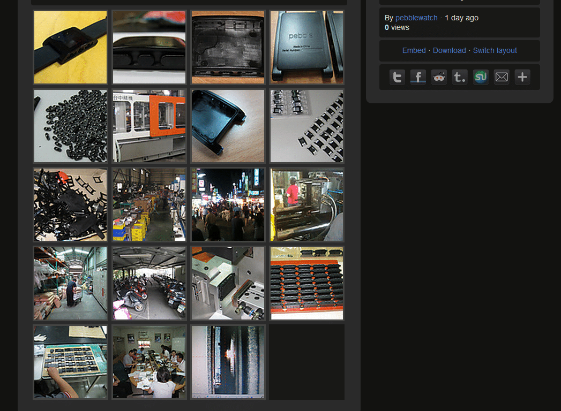The width and height of the screenshot is (561, 411).
Task: Open pebblewatch user profile
Action: (x=416, y=18)
